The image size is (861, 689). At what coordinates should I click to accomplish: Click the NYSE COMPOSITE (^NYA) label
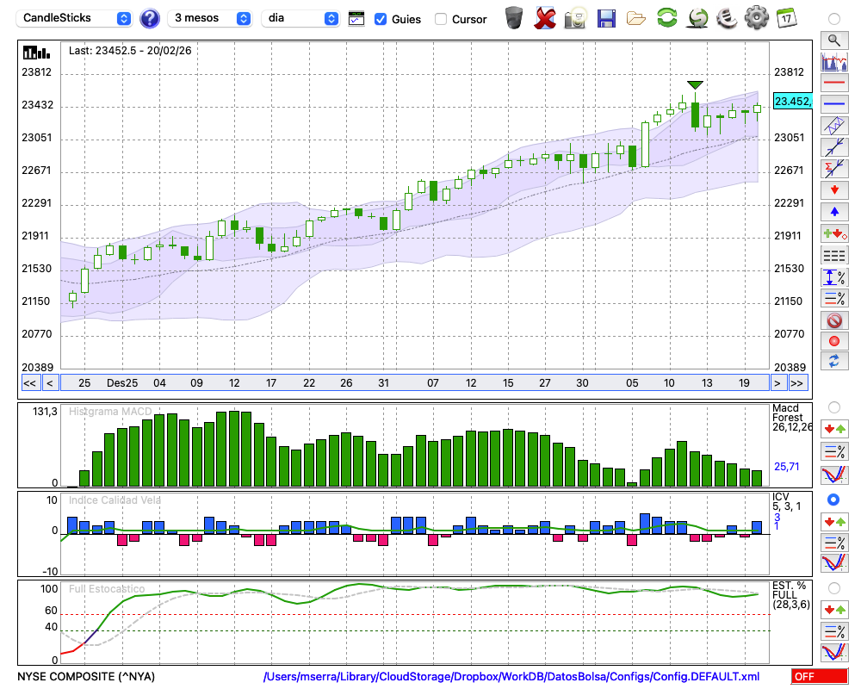coord(86,676)
